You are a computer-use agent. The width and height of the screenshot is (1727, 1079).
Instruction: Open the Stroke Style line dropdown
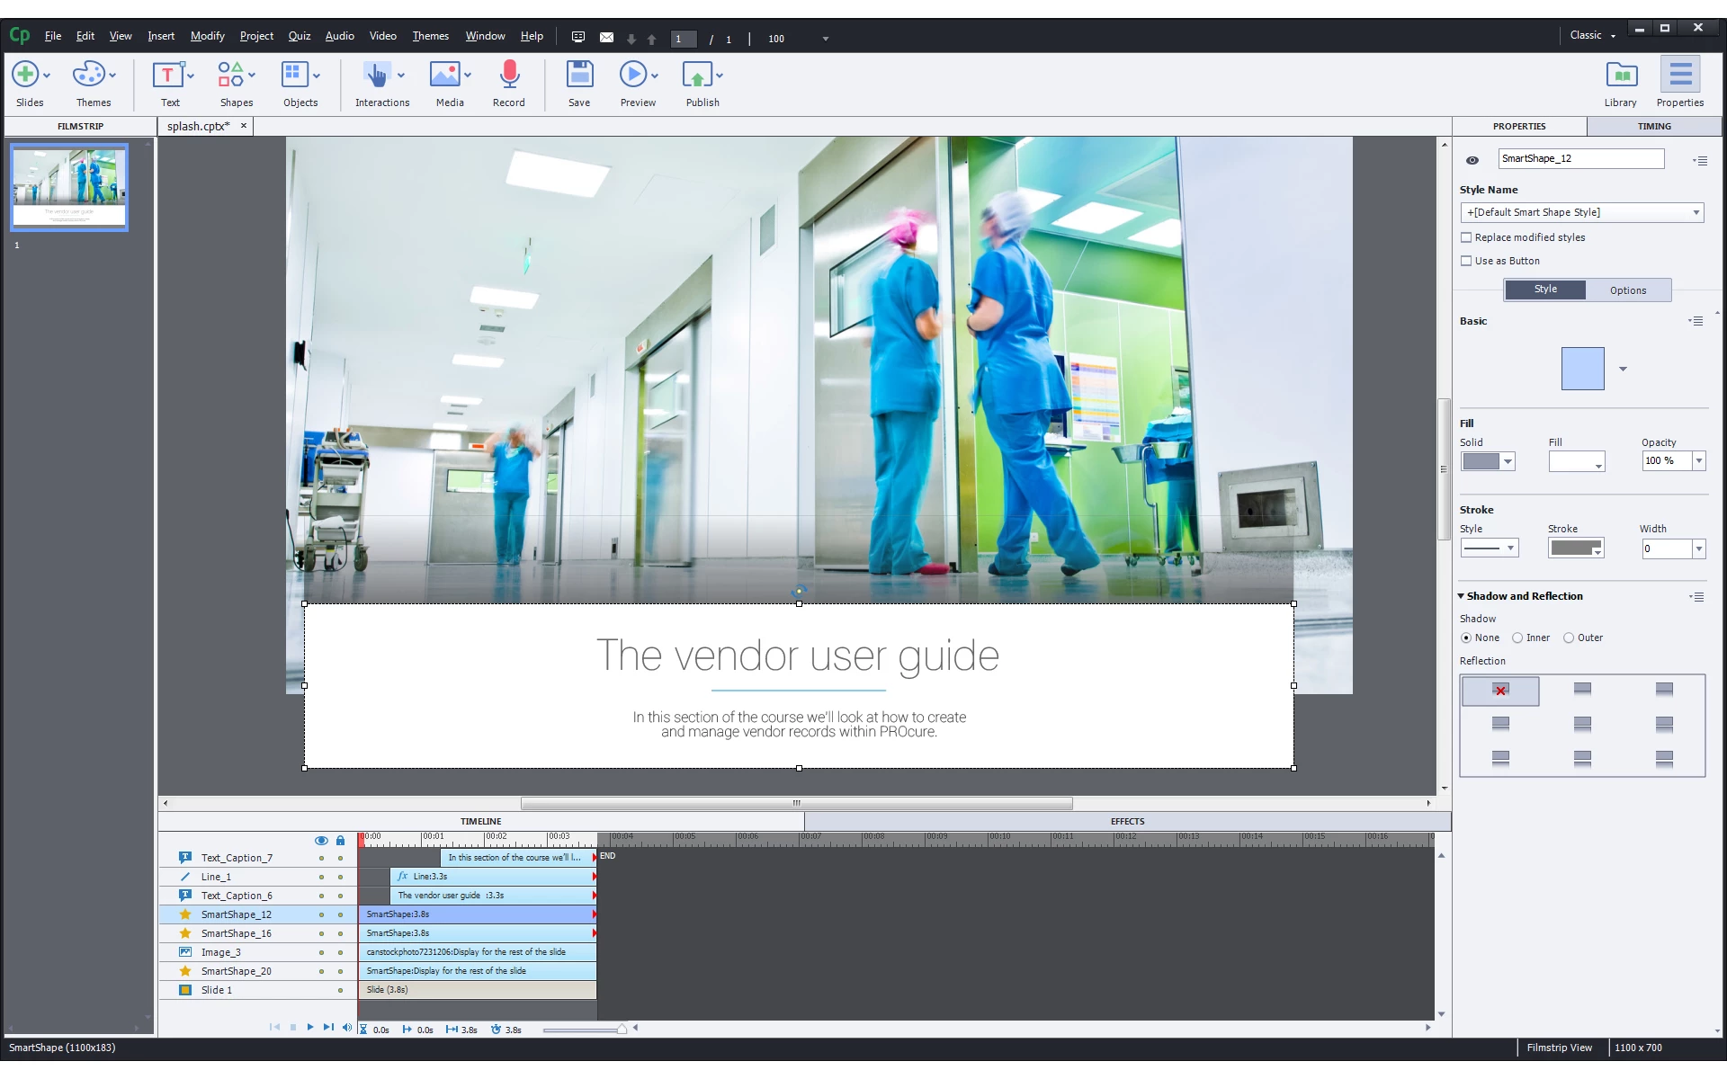pos(1490,548)
